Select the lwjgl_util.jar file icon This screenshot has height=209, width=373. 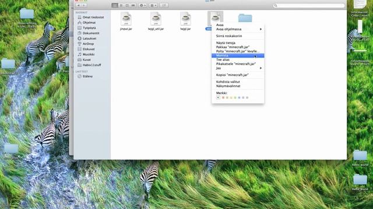156,19
